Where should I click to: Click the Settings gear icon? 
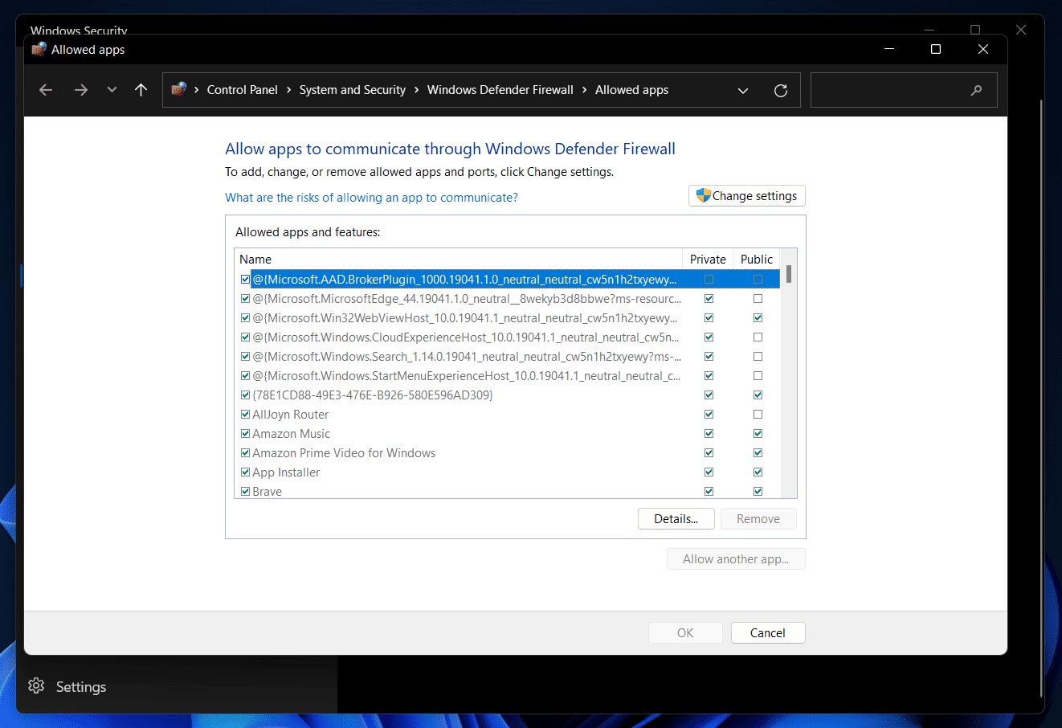point(36,686)
